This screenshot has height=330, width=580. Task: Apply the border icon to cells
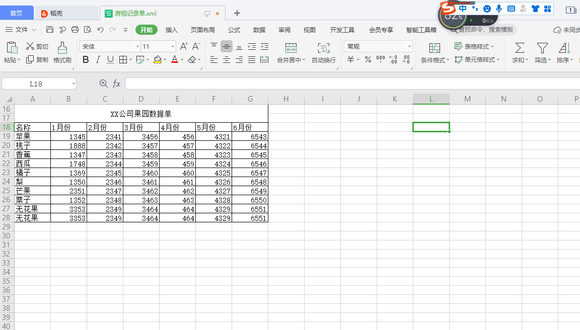tap(123, 59)
